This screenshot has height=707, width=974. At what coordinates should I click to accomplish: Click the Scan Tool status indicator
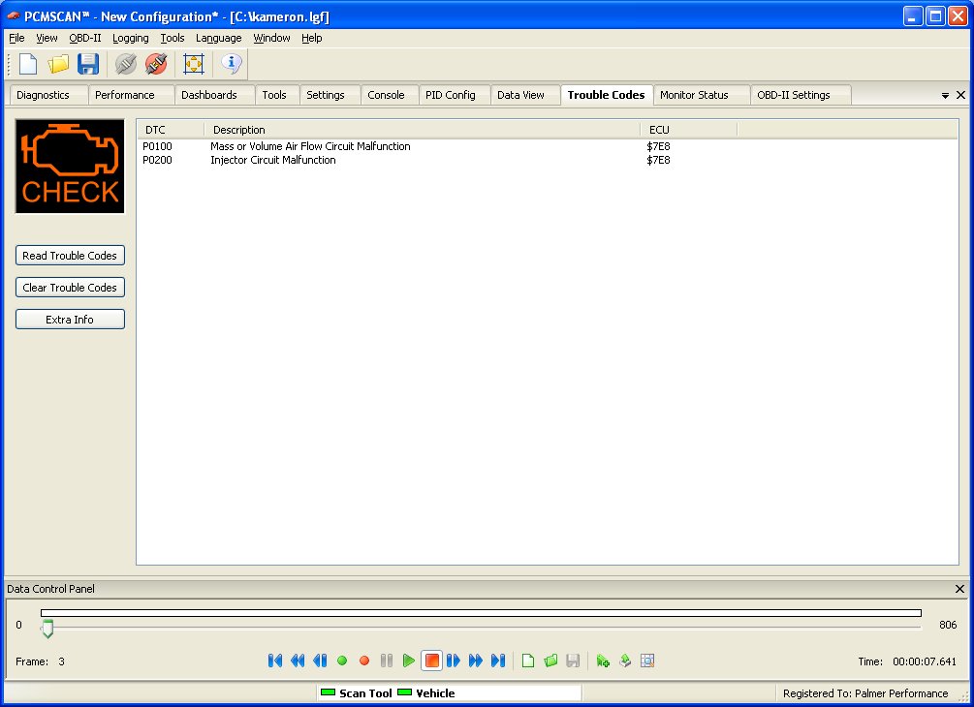[357, 693]
